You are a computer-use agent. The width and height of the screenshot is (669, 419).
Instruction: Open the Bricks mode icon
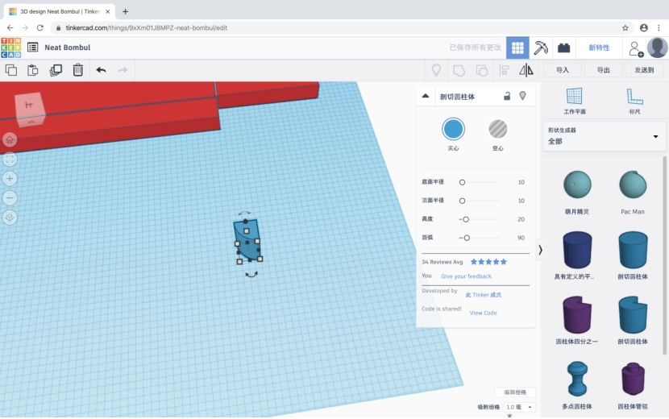click(563, 48)
